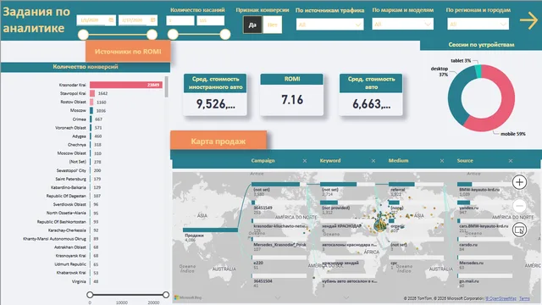Click the conversions chart zoom right handle

click(166, 295)
